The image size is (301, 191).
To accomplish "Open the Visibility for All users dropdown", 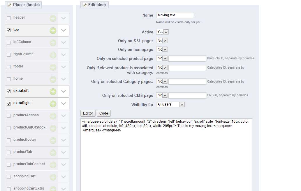I will (x=170, y=104).
